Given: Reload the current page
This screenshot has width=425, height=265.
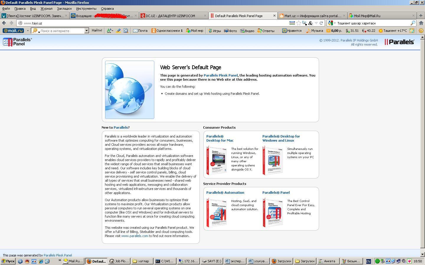Looking at the screenshot, I should coord(321,23).
